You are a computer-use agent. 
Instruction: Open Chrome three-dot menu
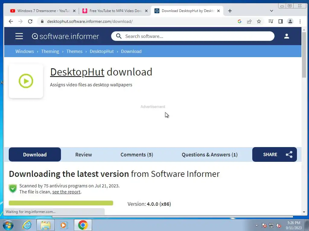pos(300,21)
